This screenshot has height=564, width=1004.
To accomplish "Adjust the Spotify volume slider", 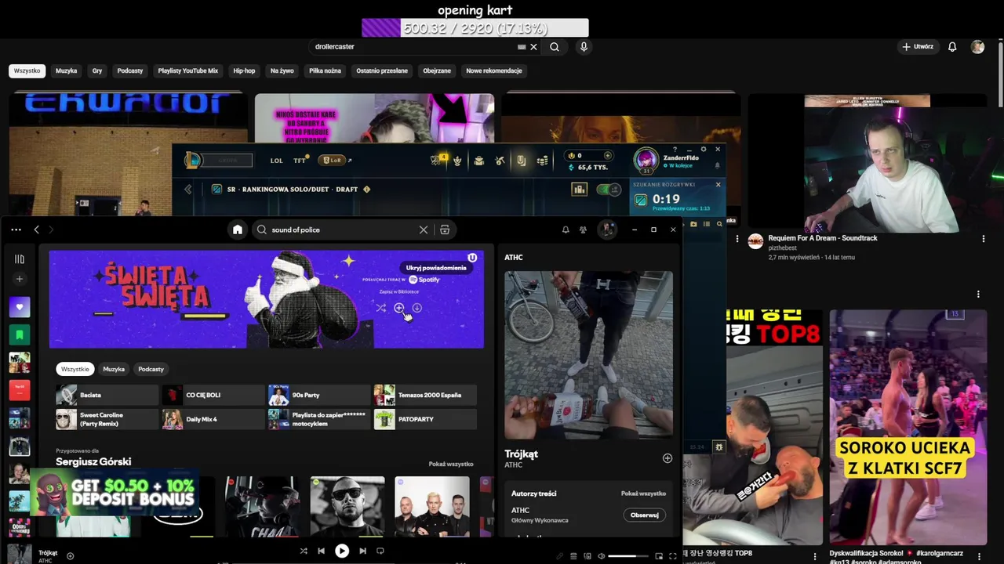I will point(628,556).
